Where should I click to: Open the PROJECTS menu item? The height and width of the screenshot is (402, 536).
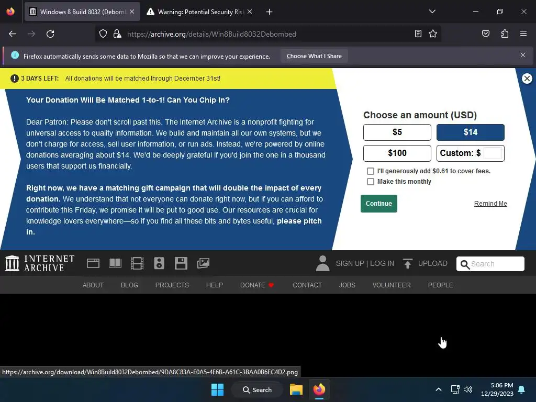[x=172, y=285]
